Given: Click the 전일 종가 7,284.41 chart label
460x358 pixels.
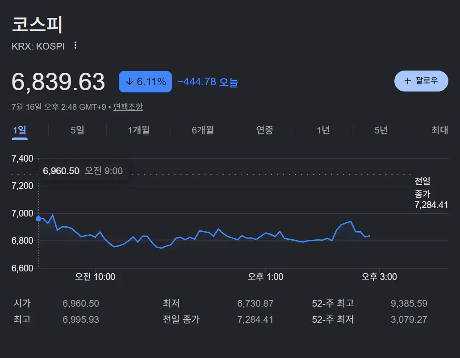Looking at the screenshot, I should (431, 193).
